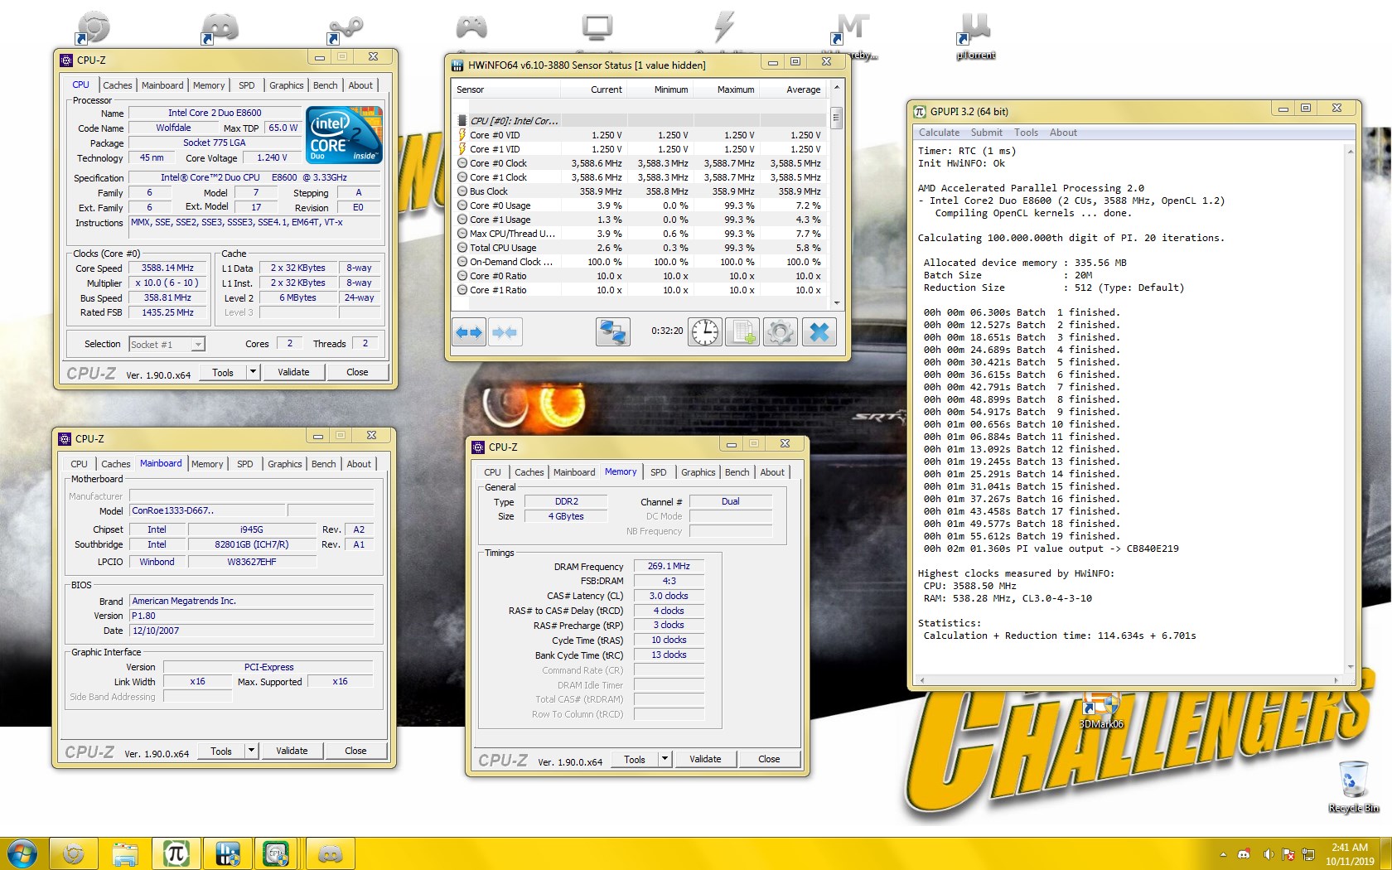This screenshot has width=1392, height=870.
Task: Click GPUPI horizontal scrollbar at bottom
Action: coord(1129,680)
